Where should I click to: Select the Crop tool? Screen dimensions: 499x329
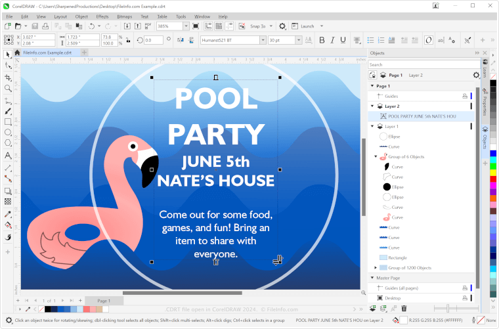click(8, 77)
